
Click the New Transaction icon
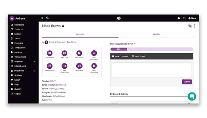(94, 53)
